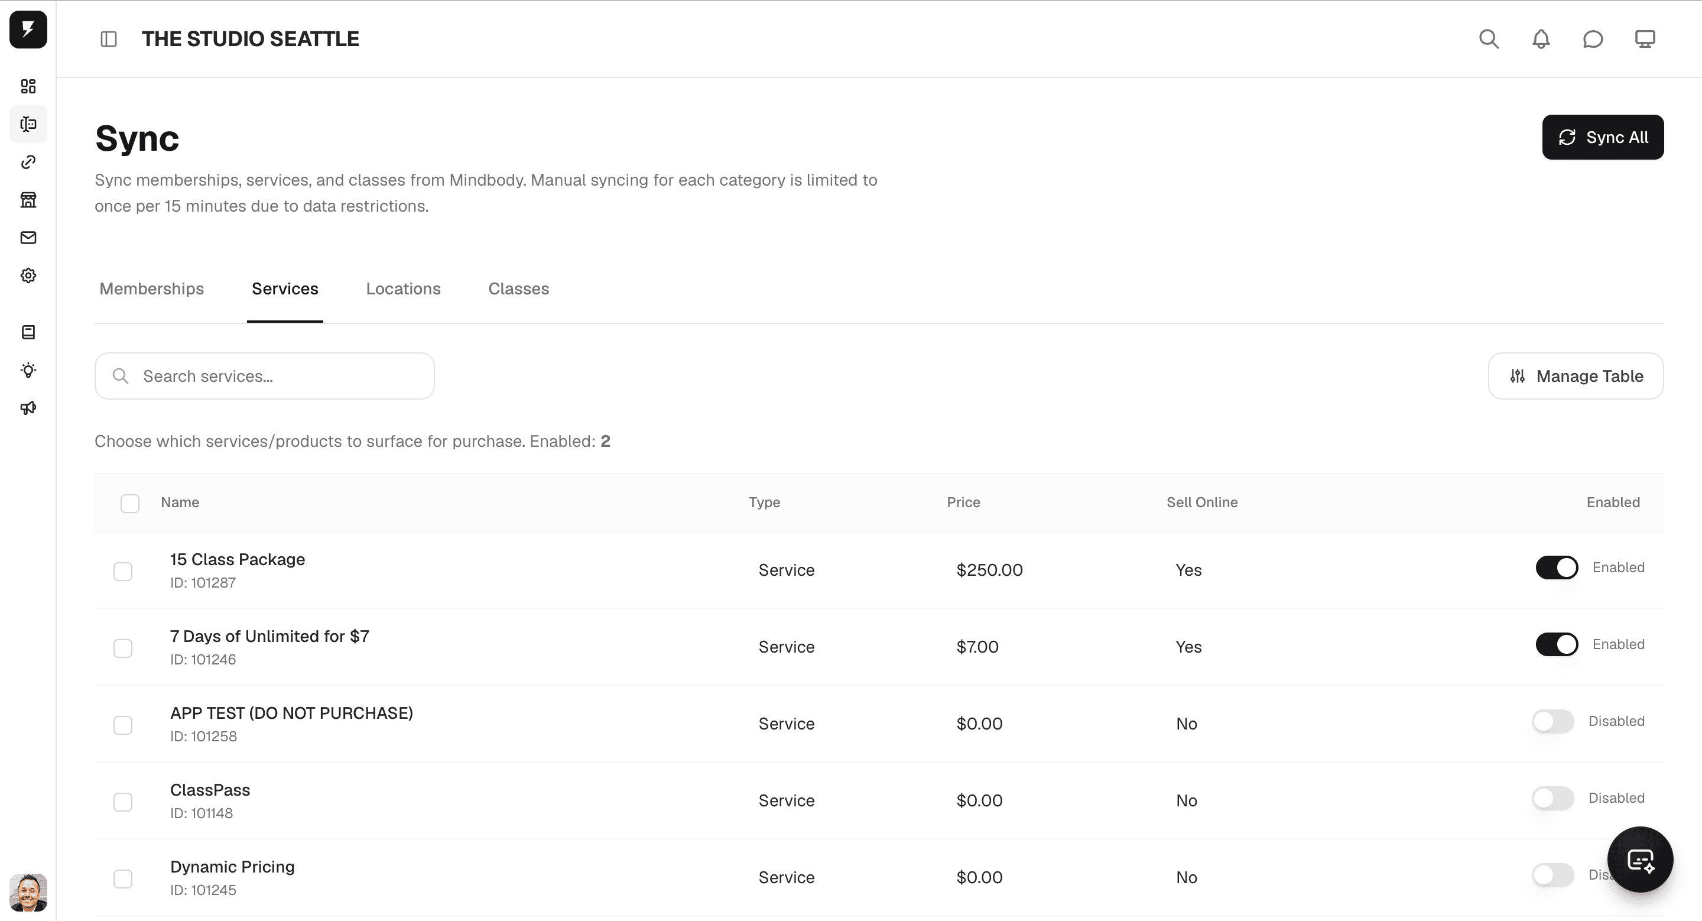Disable the 7 Days of Unlimited toggle
Image resolution: width=1702 pixels, height=921 pixels.
tap(1557, 644)
